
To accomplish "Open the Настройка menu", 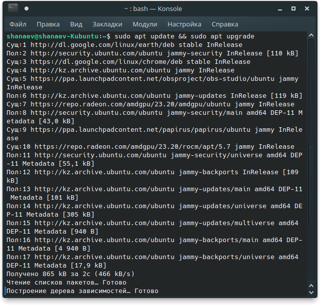I will click(184, 24).
